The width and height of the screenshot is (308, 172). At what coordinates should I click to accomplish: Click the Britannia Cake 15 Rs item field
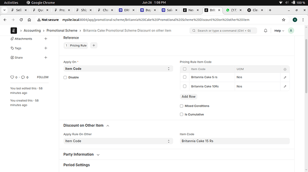click(234, 141)
